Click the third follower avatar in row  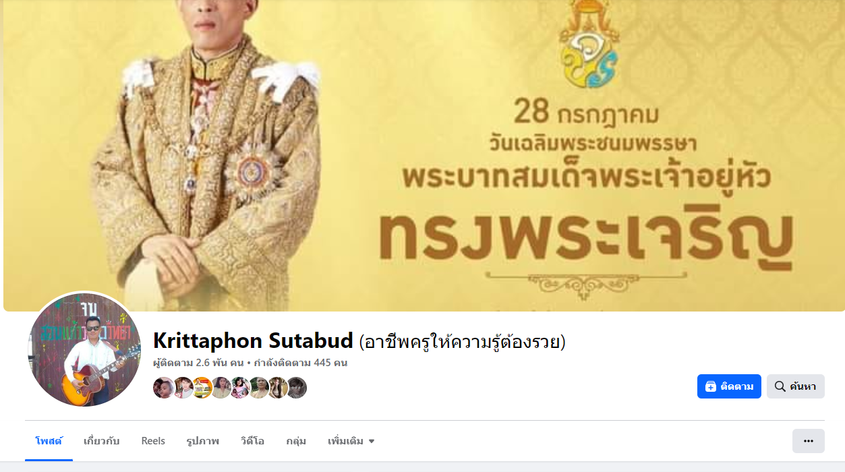[202, 388]
